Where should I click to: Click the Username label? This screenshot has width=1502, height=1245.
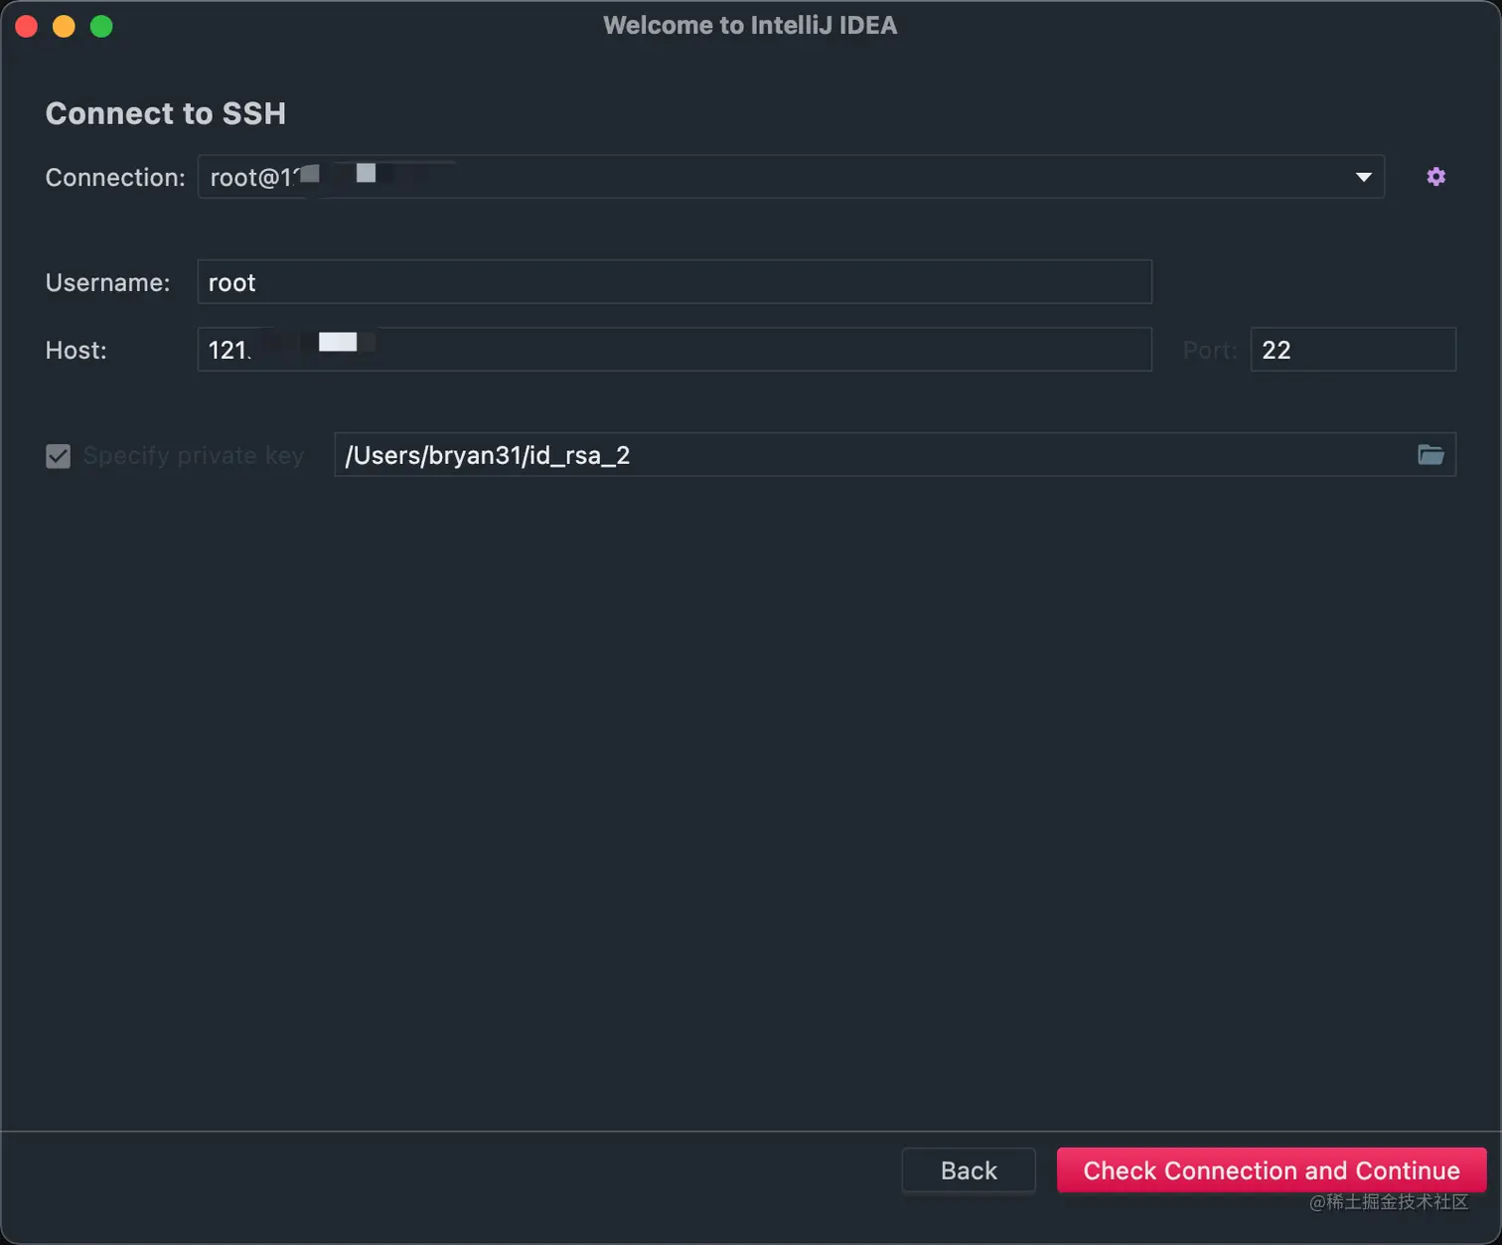[x=107, y=282]
